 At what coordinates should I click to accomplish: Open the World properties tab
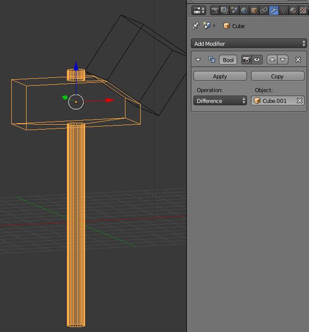(244, 10)
